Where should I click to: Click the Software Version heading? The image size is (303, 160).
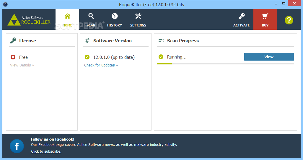(113, 41)
